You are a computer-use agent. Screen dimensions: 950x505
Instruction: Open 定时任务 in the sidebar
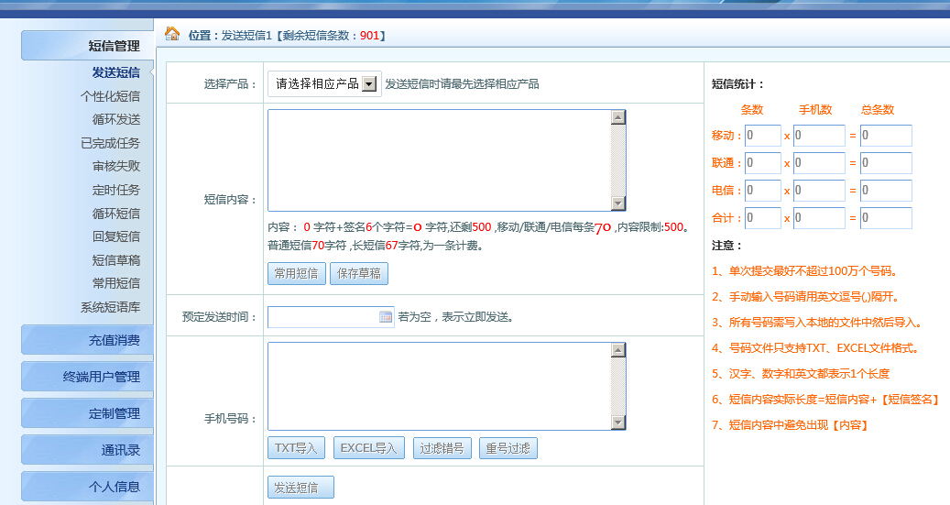click(x=115, y=190)
